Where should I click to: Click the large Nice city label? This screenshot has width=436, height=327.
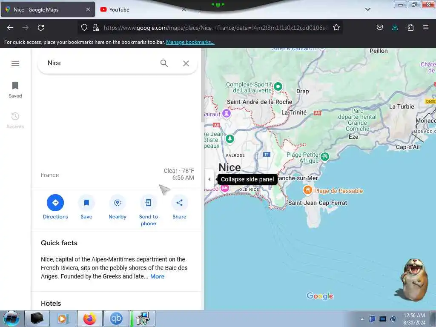pos(229,167)
